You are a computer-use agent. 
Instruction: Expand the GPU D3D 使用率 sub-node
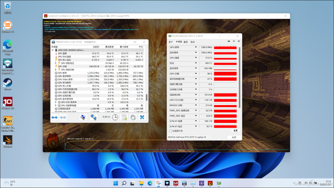coord(56,102)
